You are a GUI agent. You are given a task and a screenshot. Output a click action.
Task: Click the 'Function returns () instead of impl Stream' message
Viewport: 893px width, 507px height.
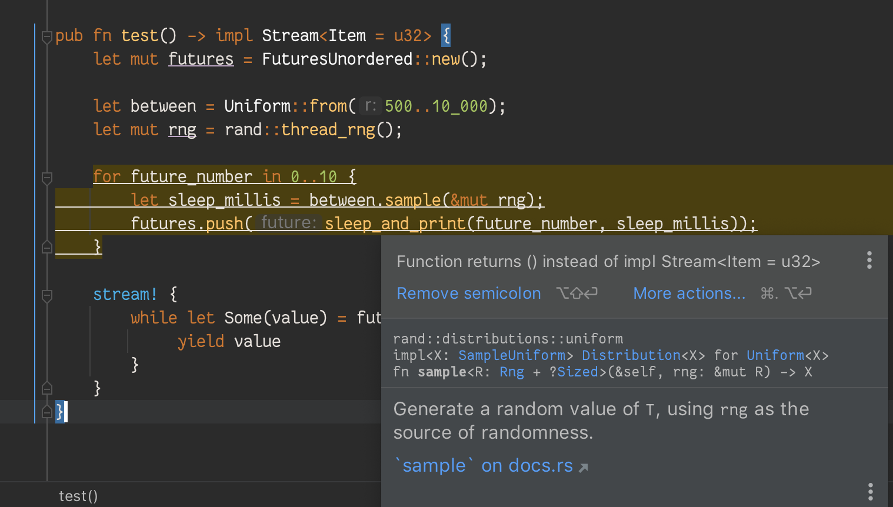click(x=608, y=261)
